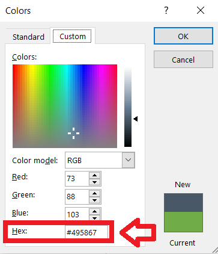218x254 pixels.
Task: Confirm with the OK button
Action: point(183,36)
